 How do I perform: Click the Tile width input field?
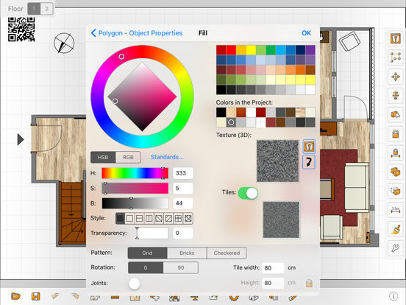pos(273,267)
